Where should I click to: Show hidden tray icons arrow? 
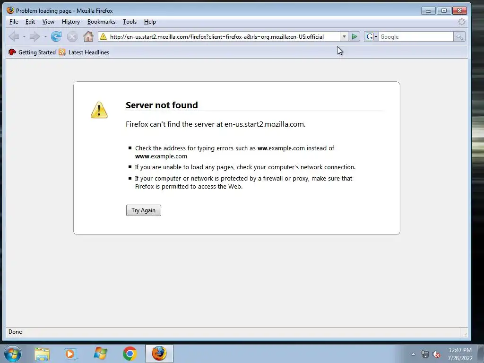[413, 354]
